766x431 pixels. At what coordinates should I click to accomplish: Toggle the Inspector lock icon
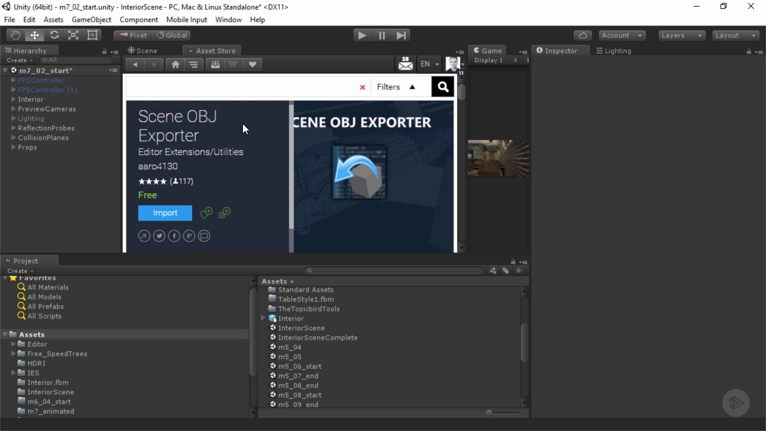coord(749,51)
